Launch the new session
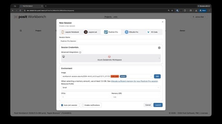 coord(158,105)
